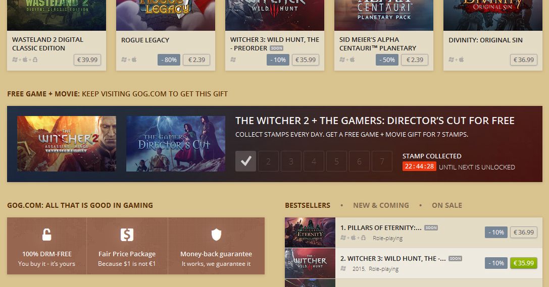Click the -10% badge in Witcher 3 bestseller row
This screenshot has width=549, height=287.
(496, 263)
